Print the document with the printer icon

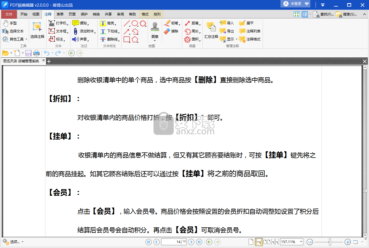point(36,53)
